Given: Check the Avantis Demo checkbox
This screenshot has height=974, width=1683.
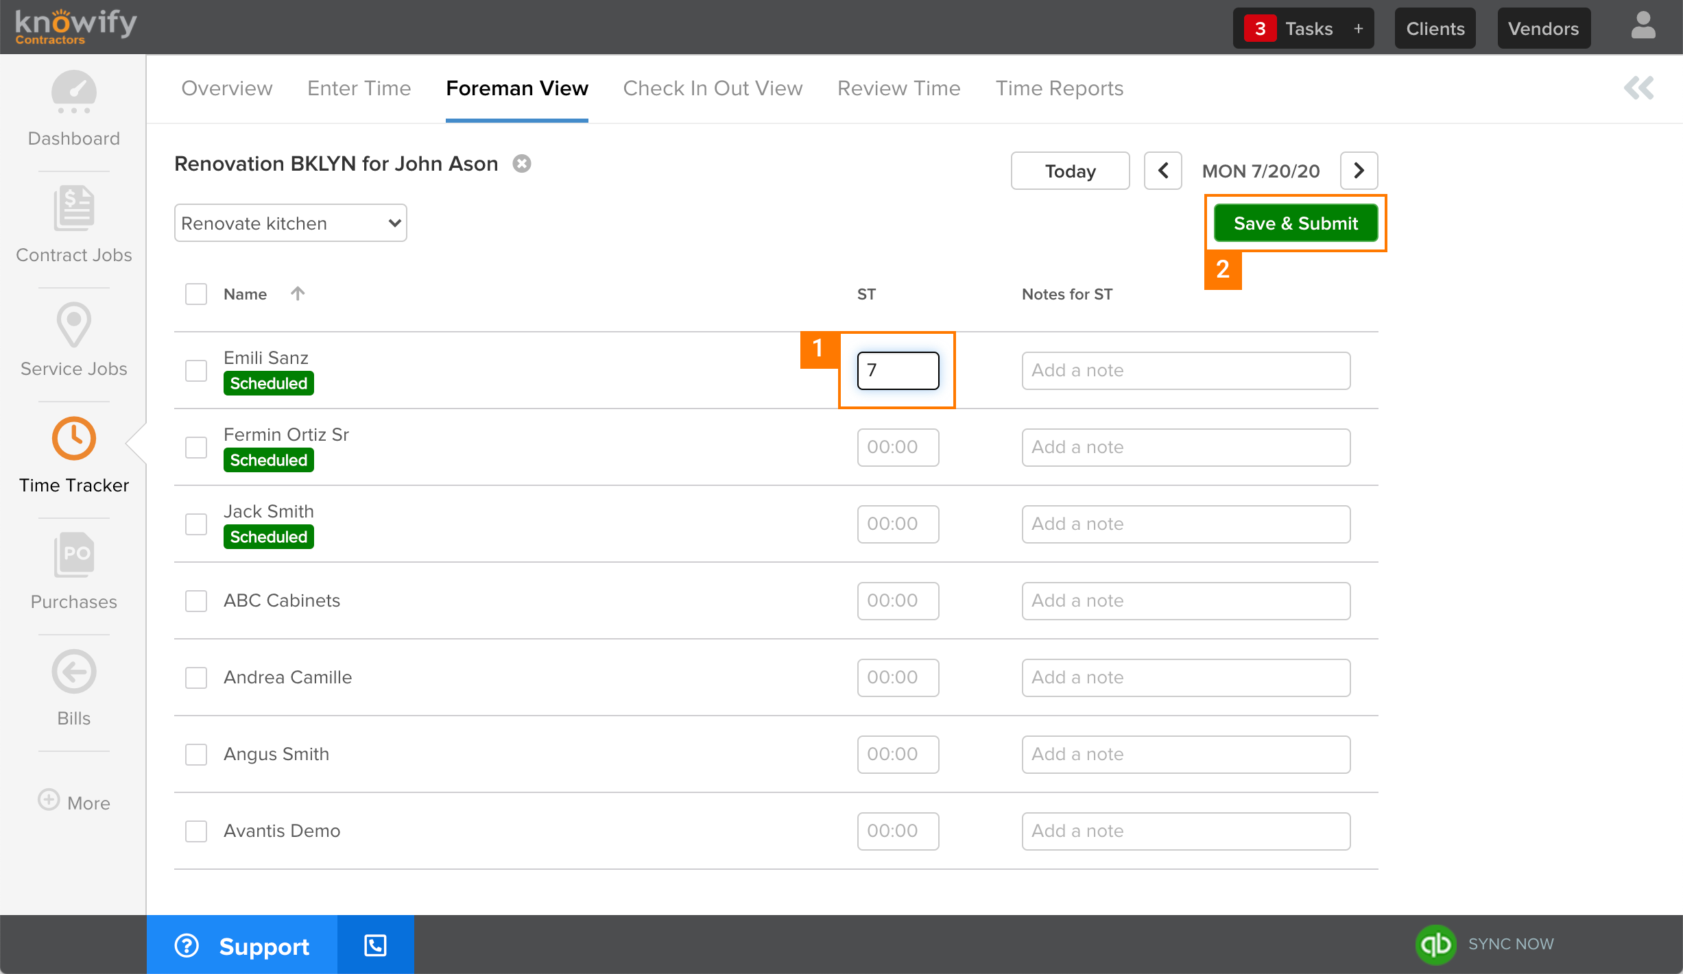Looking at the screenshot, I should 196,831.
